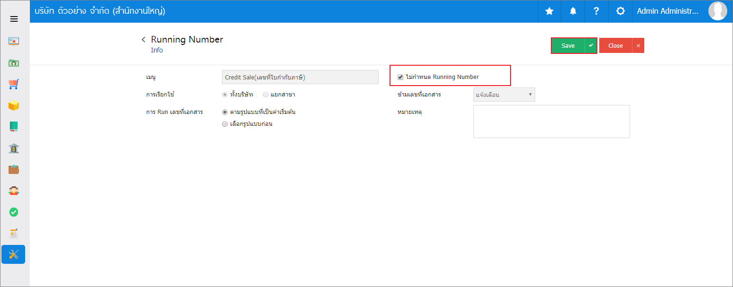The image size is (733, 287).
Task: Expand the Save button checkmark arrow
Action: click(591, 46)
